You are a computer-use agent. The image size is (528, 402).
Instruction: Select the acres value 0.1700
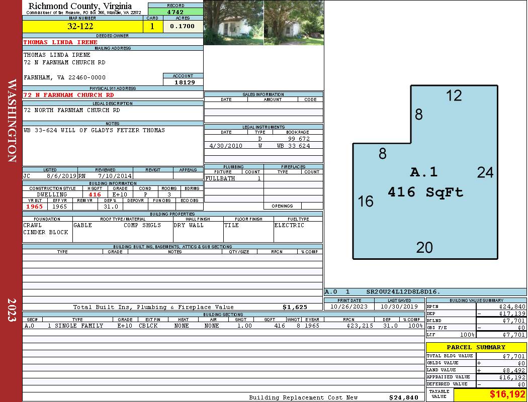click(x=183, y=26)
